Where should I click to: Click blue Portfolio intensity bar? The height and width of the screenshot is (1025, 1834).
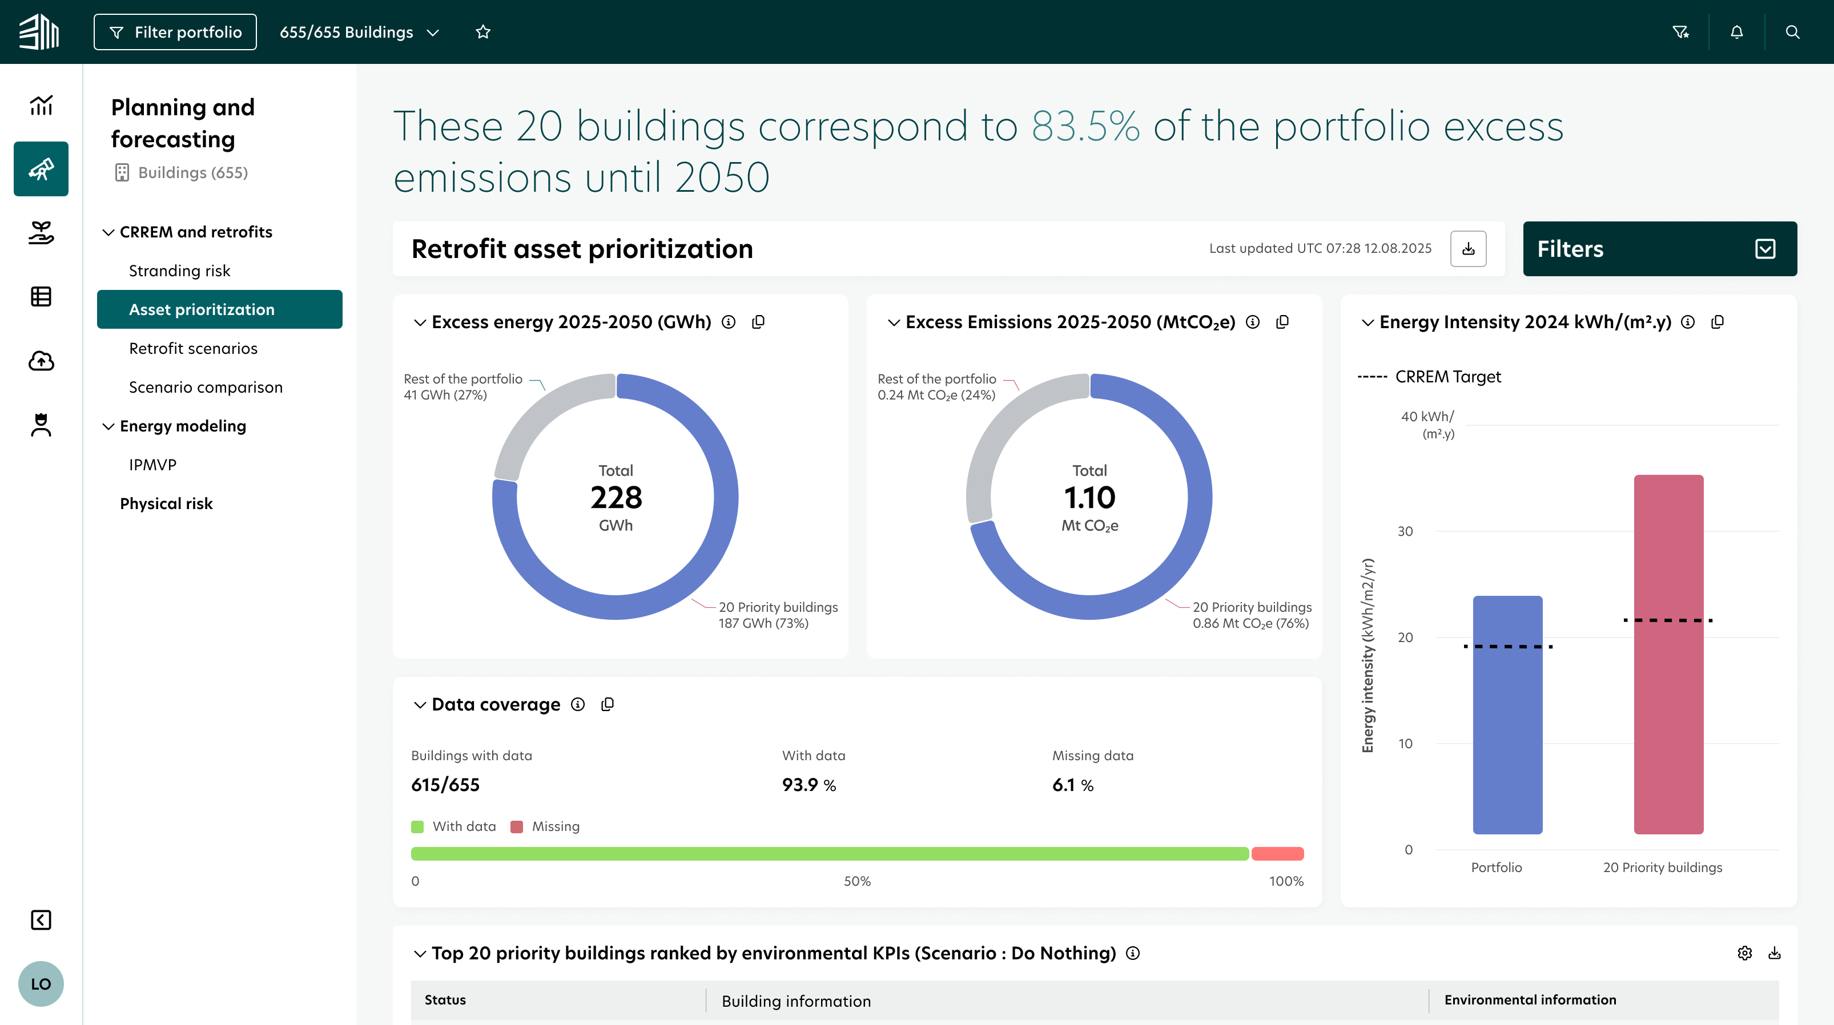[1507, 715]
